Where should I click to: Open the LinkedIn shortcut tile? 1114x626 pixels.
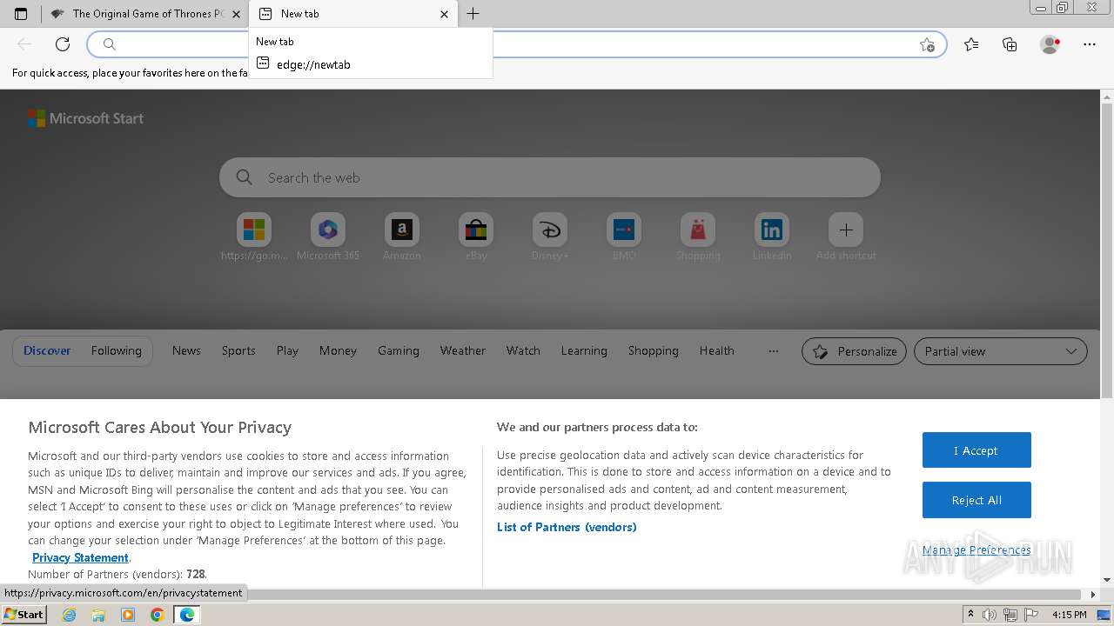[x=772, y=230]
